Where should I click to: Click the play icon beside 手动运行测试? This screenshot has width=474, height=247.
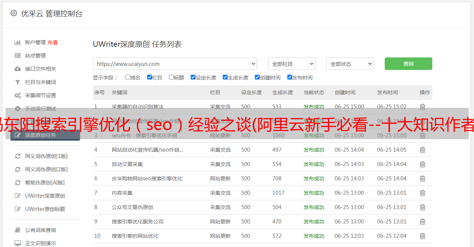point(17,109)
